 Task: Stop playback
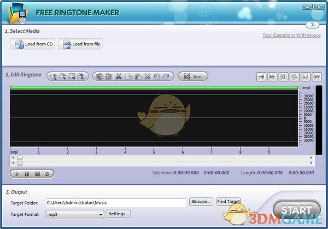click(37, 174)
